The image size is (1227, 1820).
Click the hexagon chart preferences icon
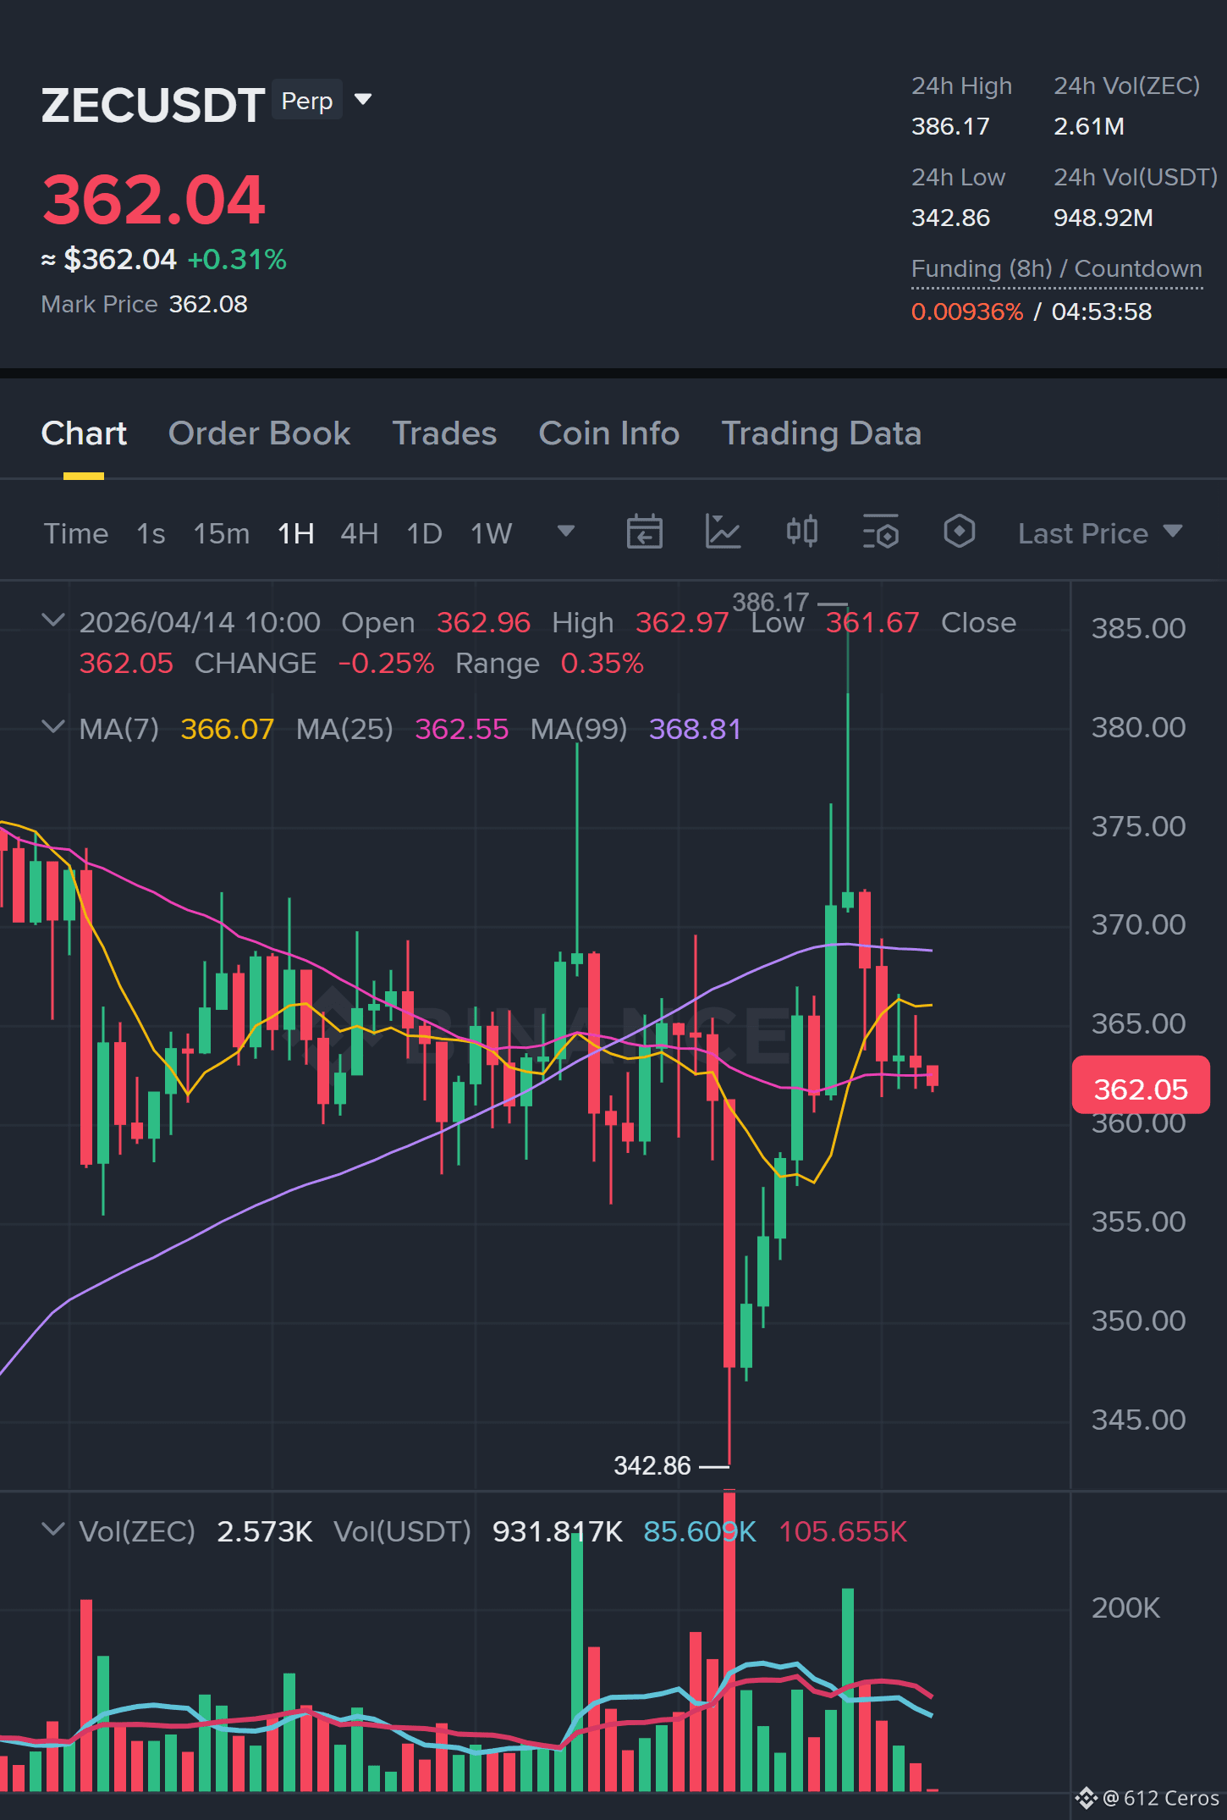tap(959, 532)
